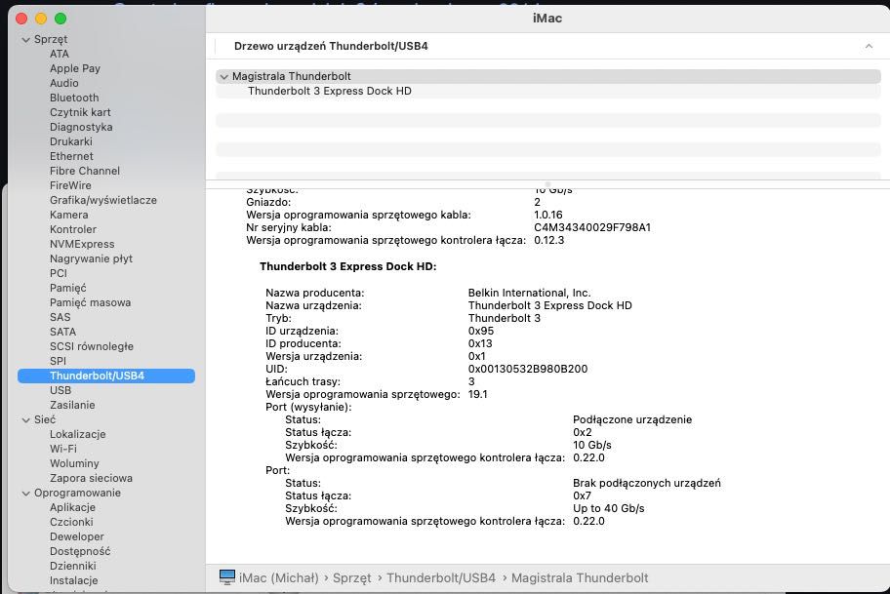Click the iMac computer icon in path bar

tap(227, 577)
